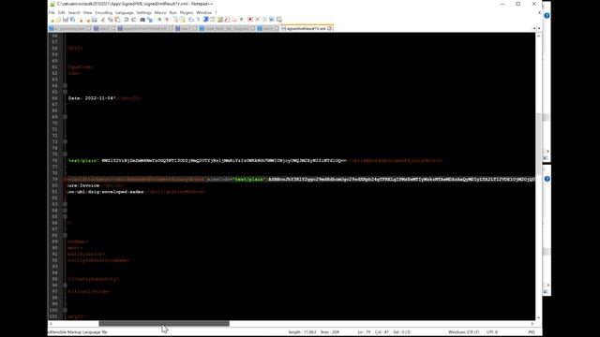Click the Zoom Out toolbar icon
600x337 pixels.
coord(167,20)
